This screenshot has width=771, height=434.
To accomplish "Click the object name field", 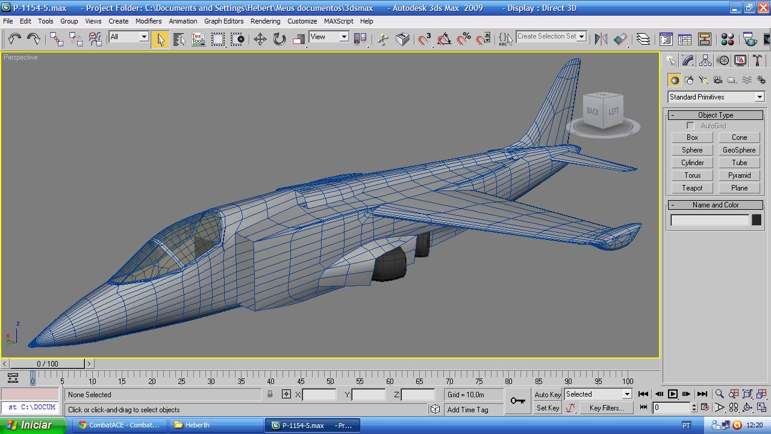I will 710,221.
